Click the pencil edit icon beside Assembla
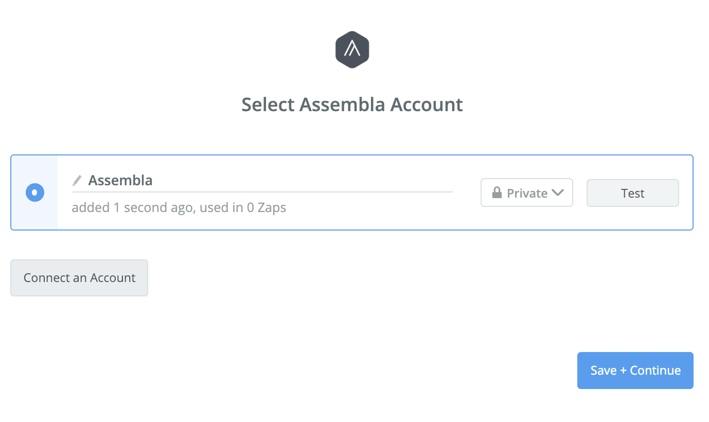This screenshot has width=709, height=422. pyautogui.click(x=77, y=180)
